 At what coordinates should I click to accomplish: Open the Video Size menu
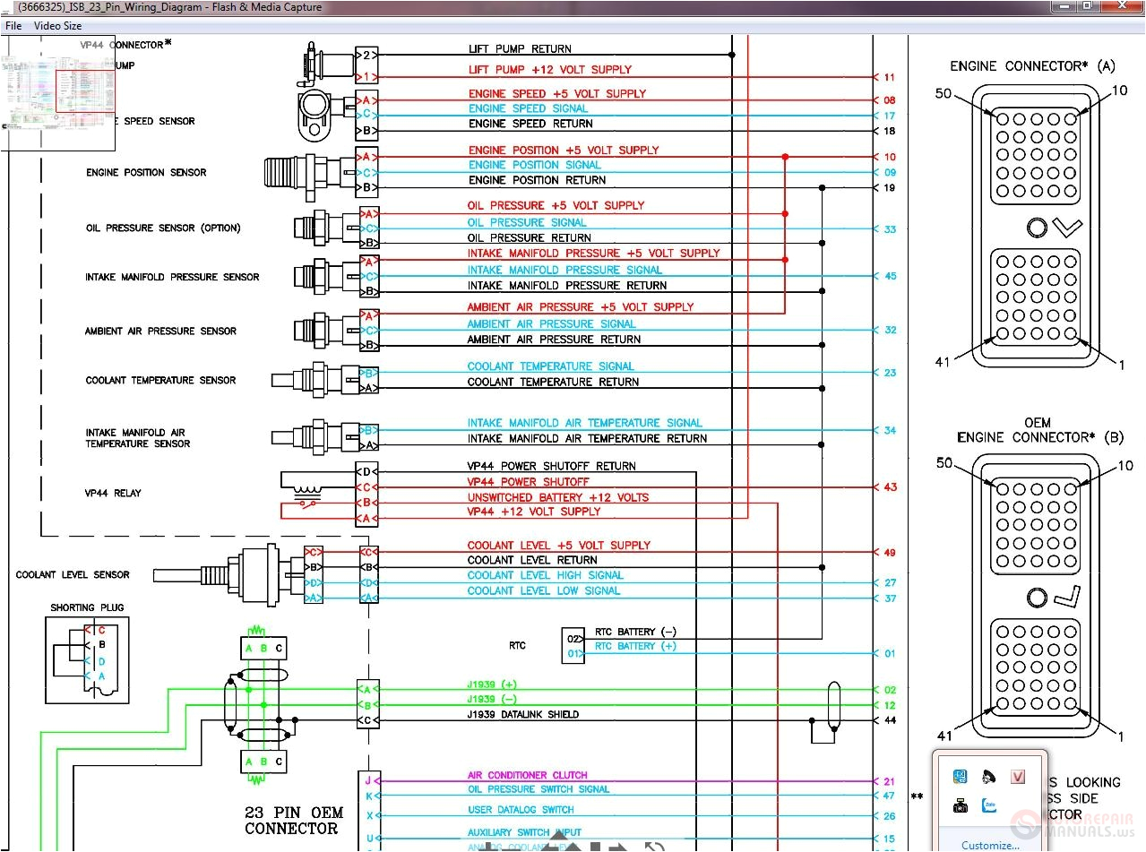tap(57, 25)
